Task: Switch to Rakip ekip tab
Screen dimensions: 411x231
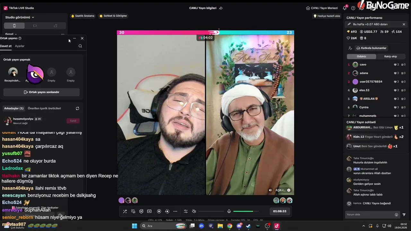Action: coord(390,56)
